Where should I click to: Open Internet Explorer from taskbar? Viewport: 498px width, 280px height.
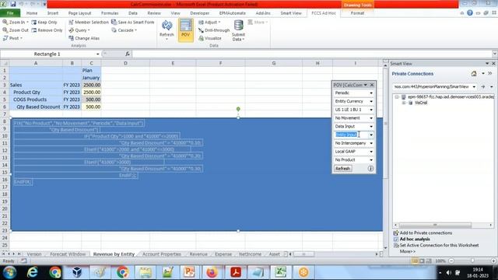(x=32, y=272)
